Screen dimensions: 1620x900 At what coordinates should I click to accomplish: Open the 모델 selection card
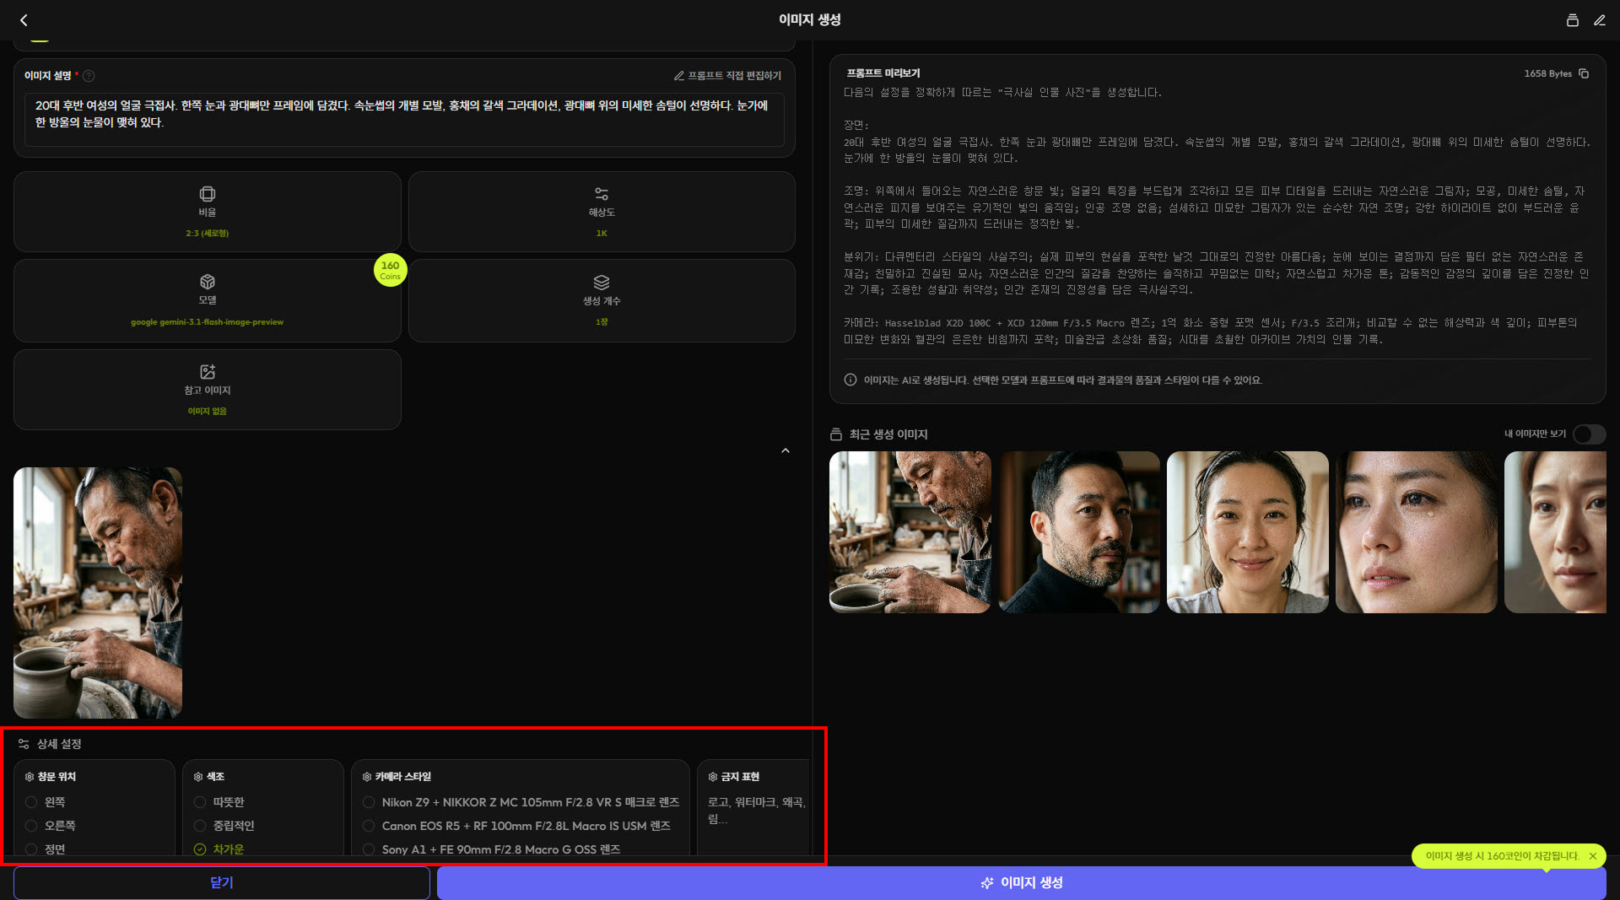click(207, 300)
